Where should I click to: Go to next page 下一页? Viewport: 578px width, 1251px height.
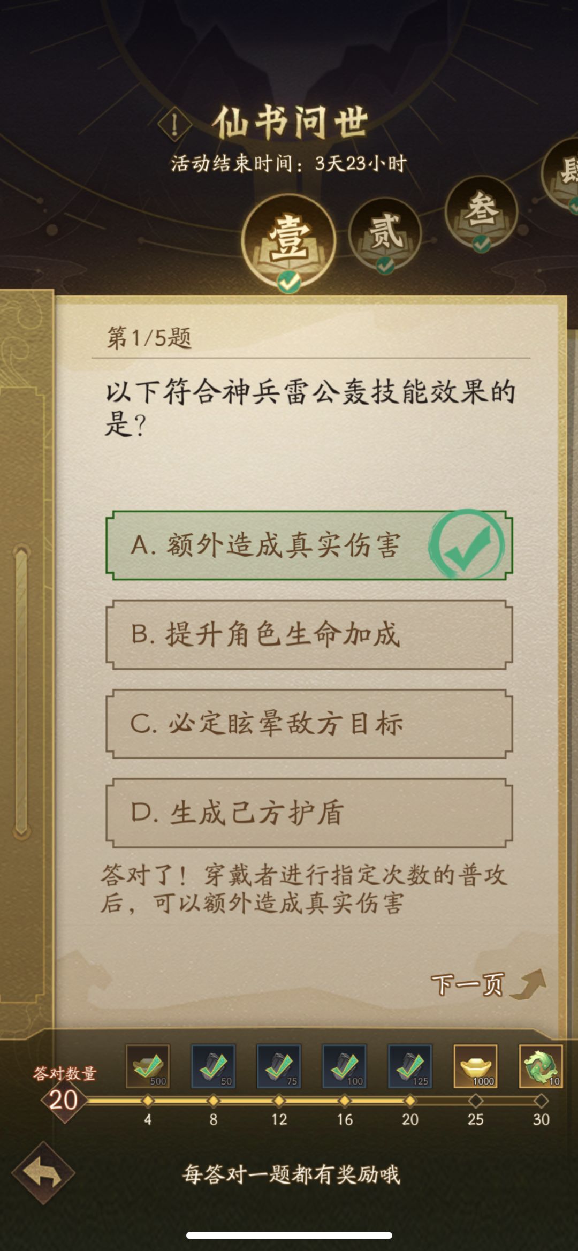(486, 984)
